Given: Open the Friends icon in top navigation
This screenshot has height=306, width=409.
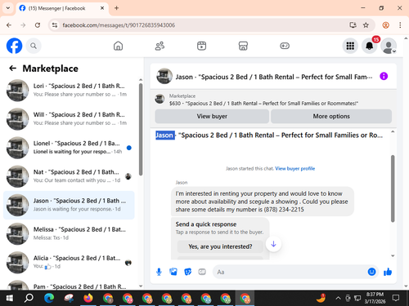Looking at the screenshot, I should coord(160,46).
